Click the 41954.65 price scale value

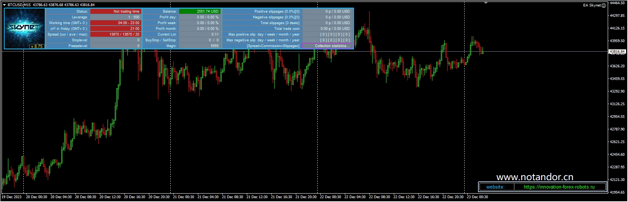click(x=617, y=192)
